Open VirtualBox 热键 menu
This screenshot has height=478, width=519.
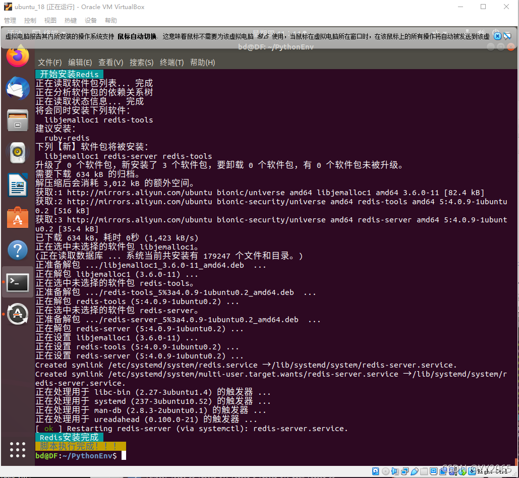click(71, 21)
